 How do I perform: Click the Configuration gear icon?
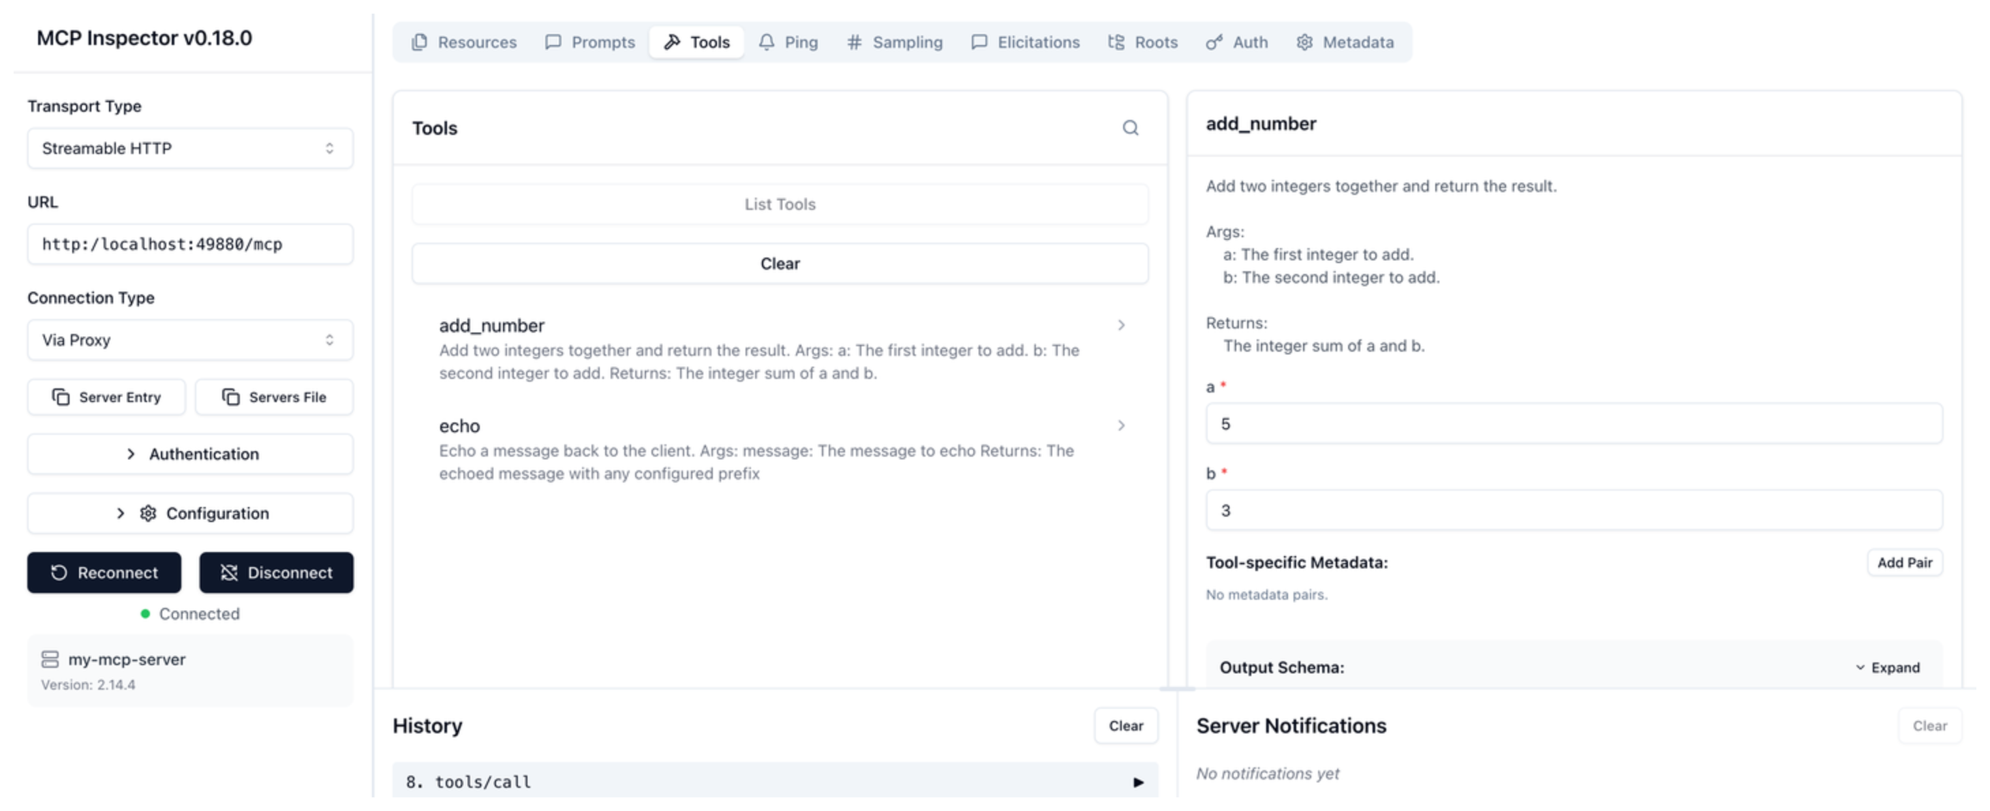[148, 514]
